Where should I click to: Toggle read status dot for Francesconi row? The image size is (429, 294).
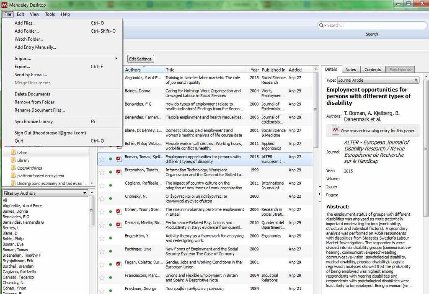(x=111, y=277)
